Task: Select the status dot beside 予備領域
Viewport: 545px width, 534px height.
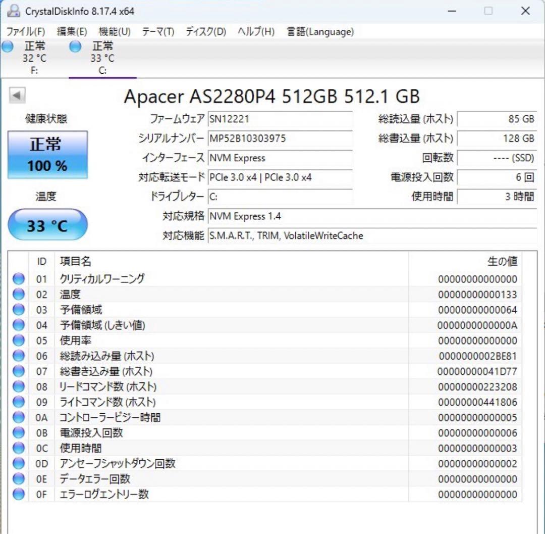Action: [x=18, y=309]
